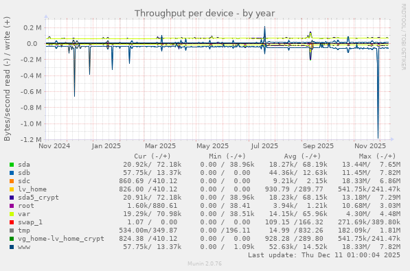Click the '0.2 M' y-axis label
Screen dimensions: 410x271
(32, 27)
